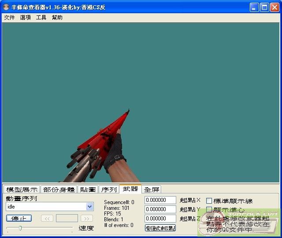Click the 速度 speed slider handle

click(x=20, y=228)
